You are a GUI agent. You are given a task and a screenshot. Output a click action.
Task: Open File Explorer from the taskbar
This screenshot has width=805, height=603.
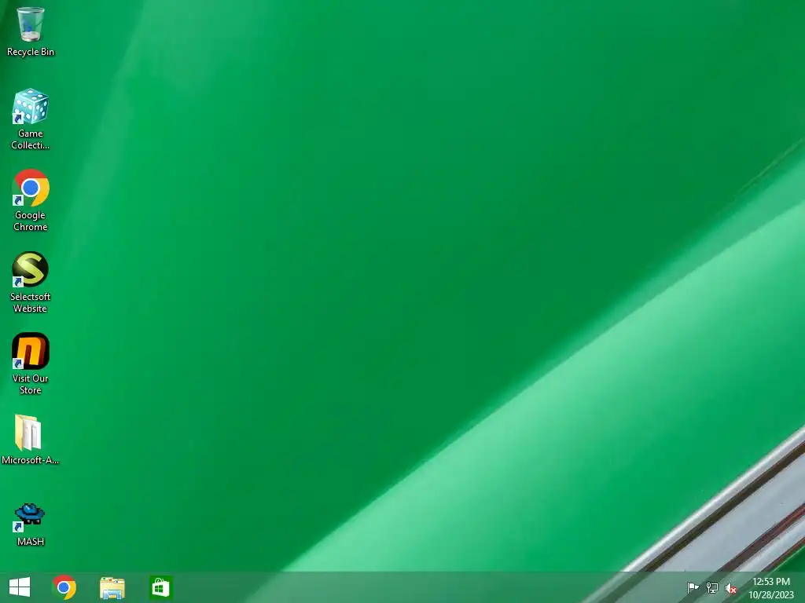pyautogui.click(x=112, y=587)
